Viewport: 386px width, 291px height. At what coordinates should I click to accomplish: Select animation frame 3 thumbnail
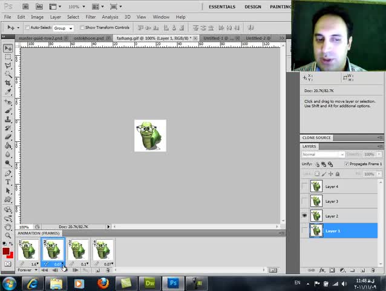(x=78, y=249)
